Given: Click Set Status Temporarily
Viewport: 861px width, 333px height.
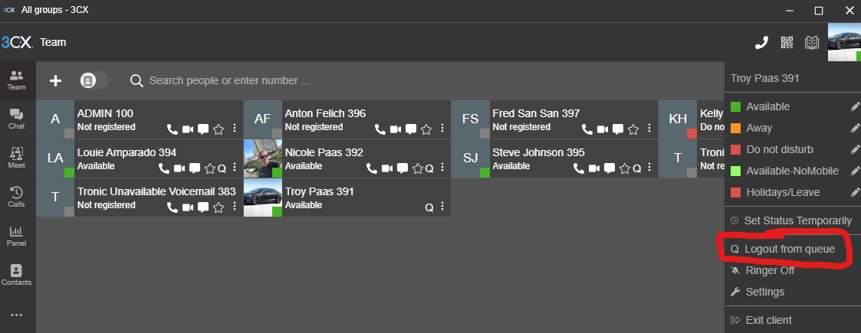Looking at the screenshot, I should coord(797,220).
